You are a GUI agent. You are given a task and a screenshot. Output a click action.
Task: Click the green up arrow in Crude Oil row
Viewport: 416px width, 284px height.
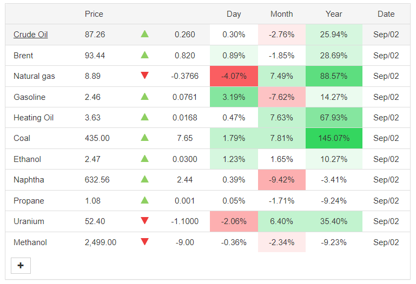click(x=144, y=34)
